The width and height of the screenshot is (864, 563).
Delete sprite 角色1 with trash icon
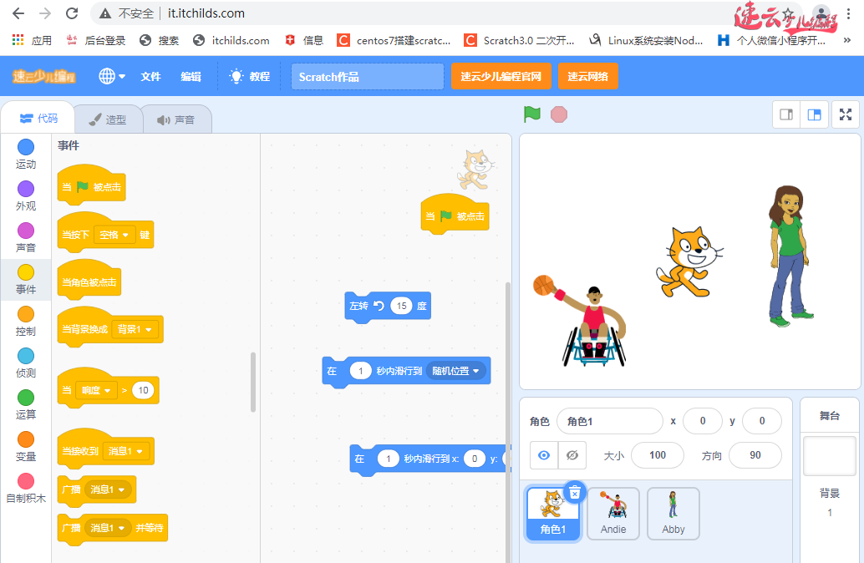[574, 493]
